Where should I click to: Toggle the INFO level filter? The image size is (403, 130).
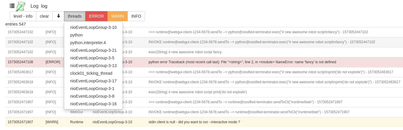(136, 16)
